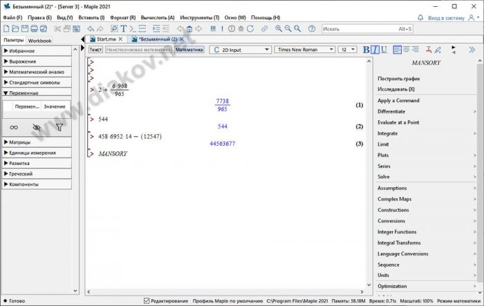Set center text alignment
The image size is (484, 306).
(407, 49)
